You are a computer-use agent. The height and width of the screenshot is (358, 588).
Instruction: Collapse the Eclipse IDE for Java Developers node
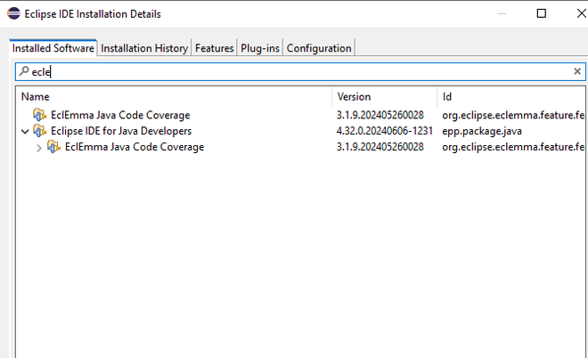(x=24, y=131)
